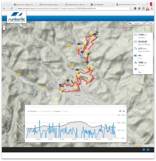Enable GPS Elevation series in legend
Screen dimensions: 156x161
click(x=45, y=111)
